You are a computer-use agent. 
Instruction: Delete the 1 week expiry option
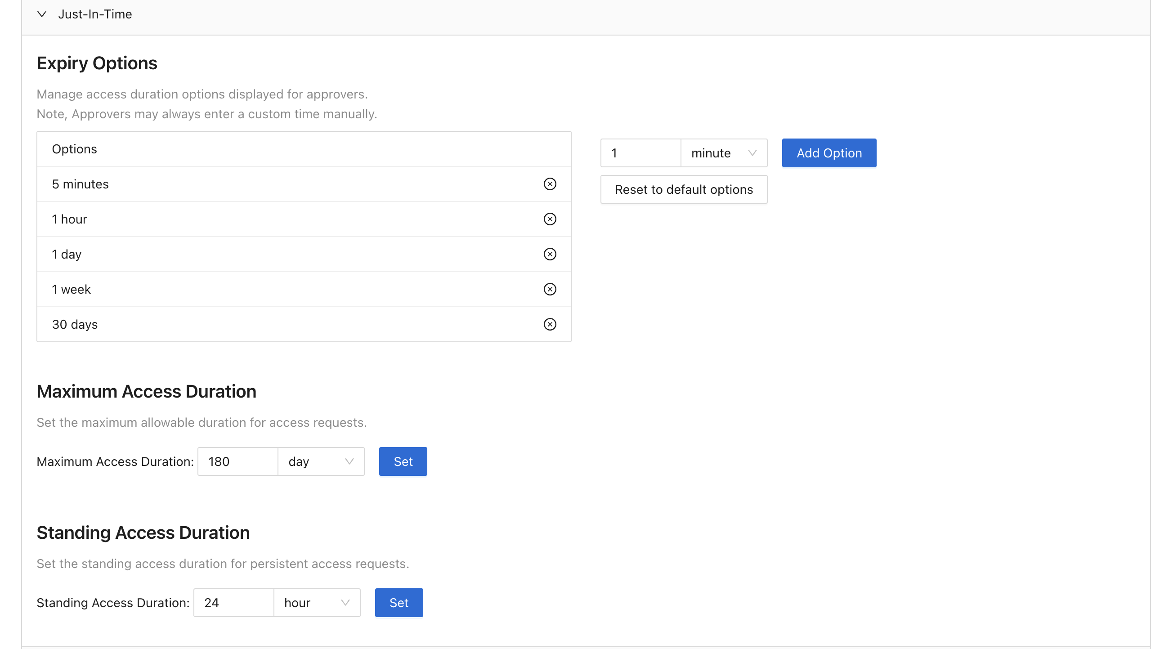coord(550,289)
